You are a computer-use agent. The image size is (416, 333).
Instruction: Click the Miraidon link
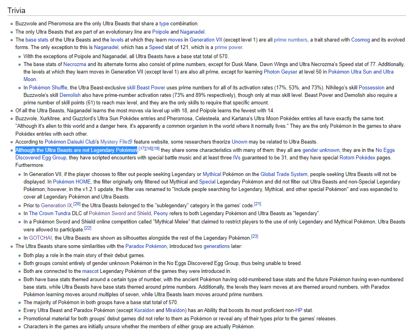tap(175, 310)
